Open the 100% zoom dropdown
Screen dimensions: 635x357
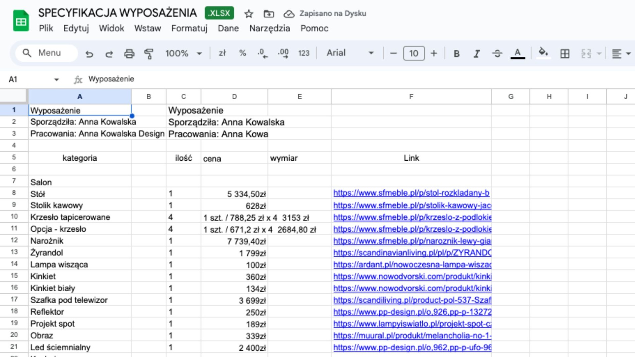pos(183,53)
